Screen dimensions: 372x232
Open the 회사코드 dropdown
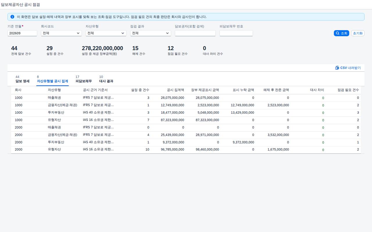coord(61,33)
